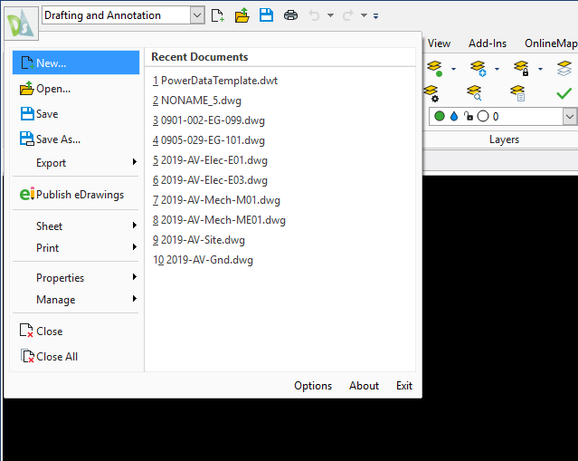Open the Drafting and Annotation workspace dropdown
Screen dimensions: 578x461
(197, 15)
